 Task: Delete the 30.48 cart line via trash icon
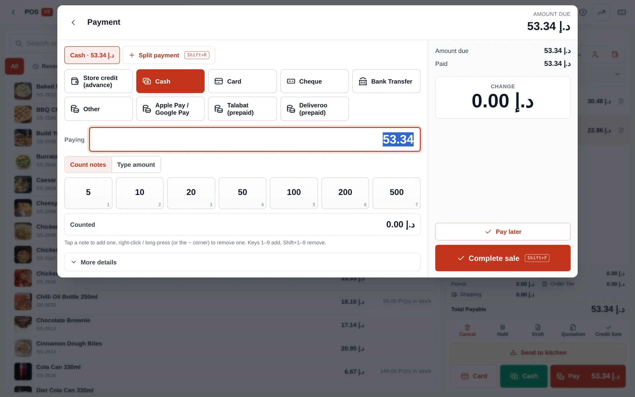coord(621,101)
